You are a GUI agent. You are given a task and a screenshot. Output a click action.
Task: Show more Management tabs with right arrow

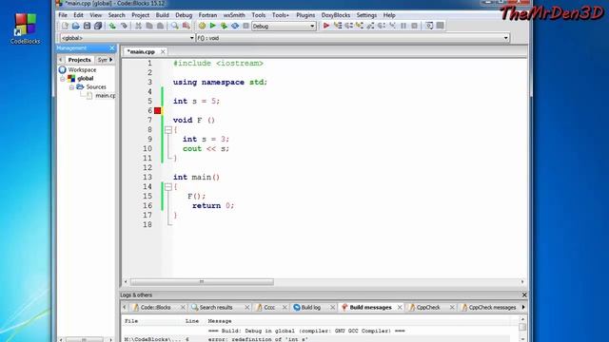click(x=111, y=60)
